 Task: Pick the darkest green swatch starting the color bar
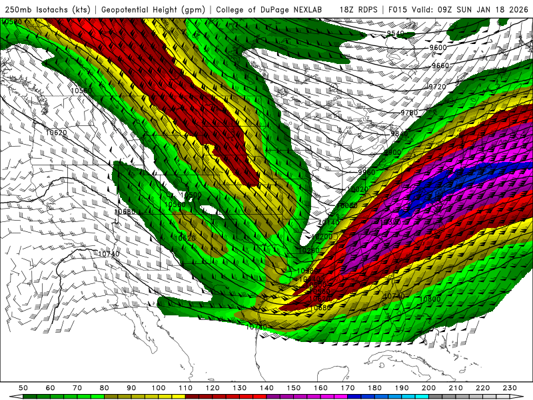30,396
